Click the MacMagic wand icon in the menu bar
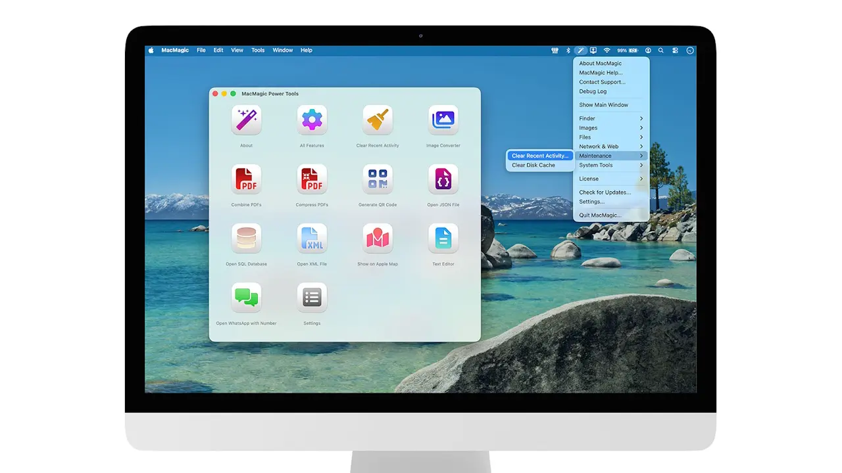This screenshot has width=842, height=473. click(580, 50)
